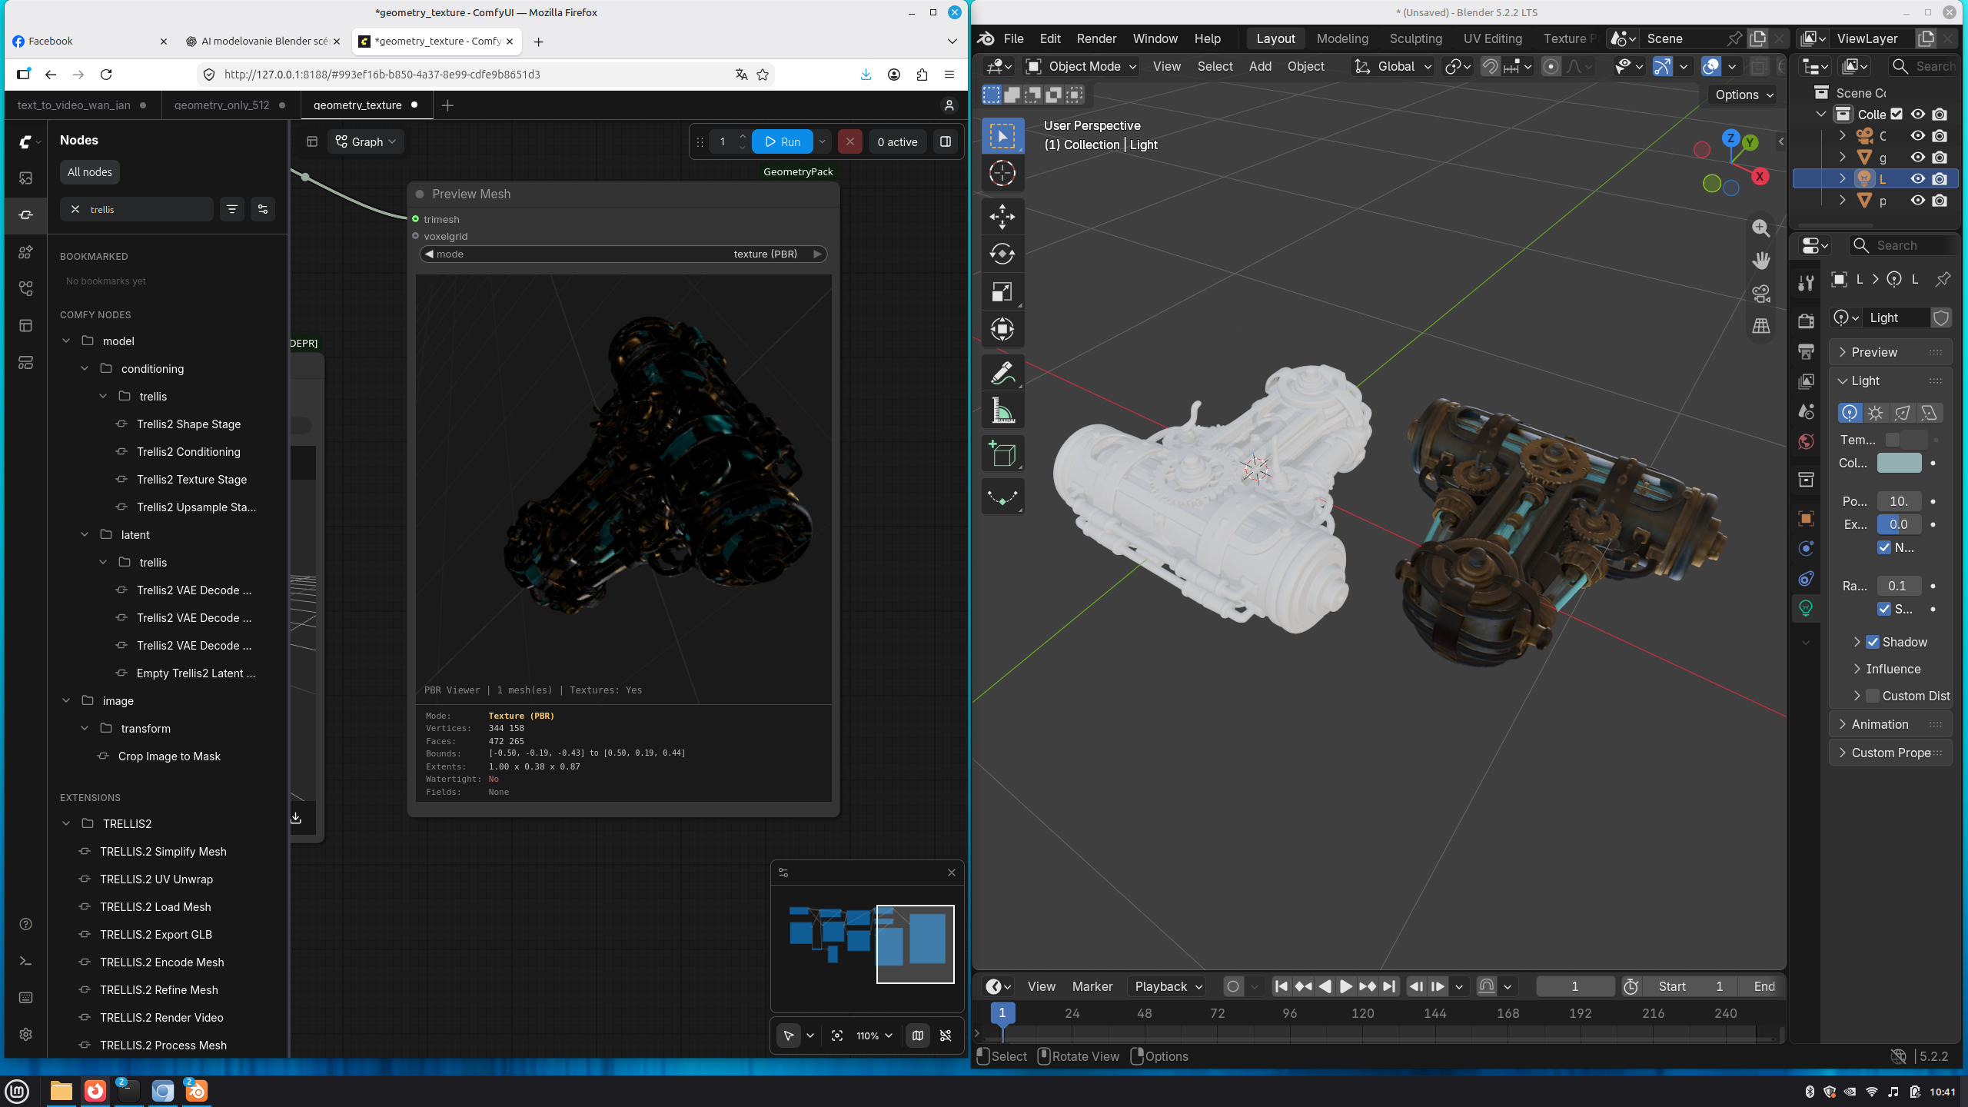
Task: Click the download icon on ComfyUI node
Action: point(296,818)
